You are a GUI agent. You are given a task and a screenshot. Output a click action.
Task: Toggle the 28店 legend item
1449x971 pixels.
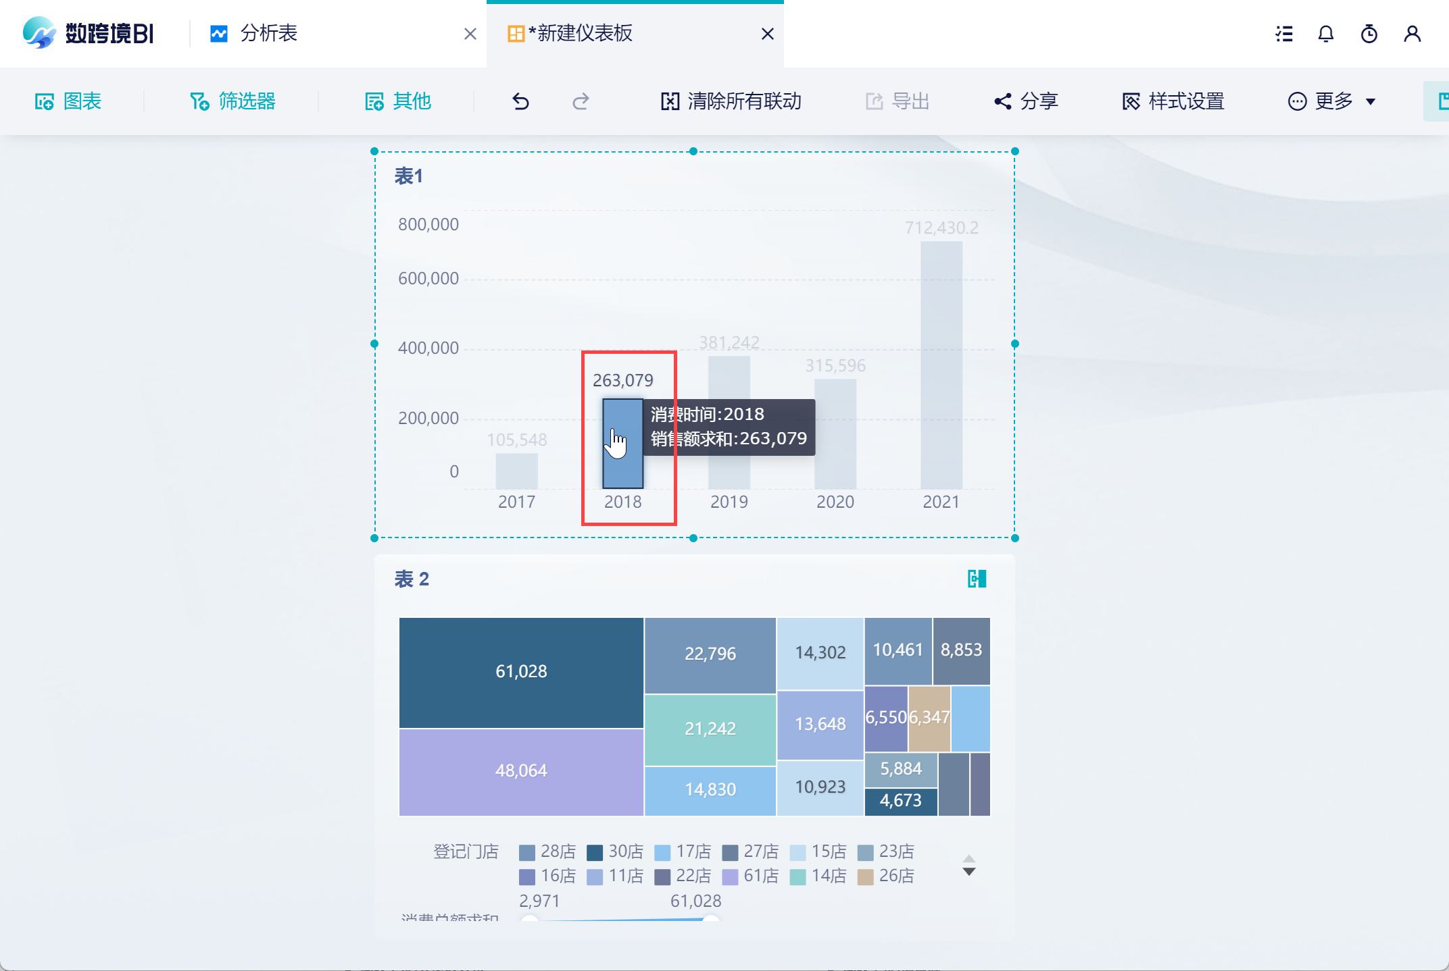click(x=547, y=851)
